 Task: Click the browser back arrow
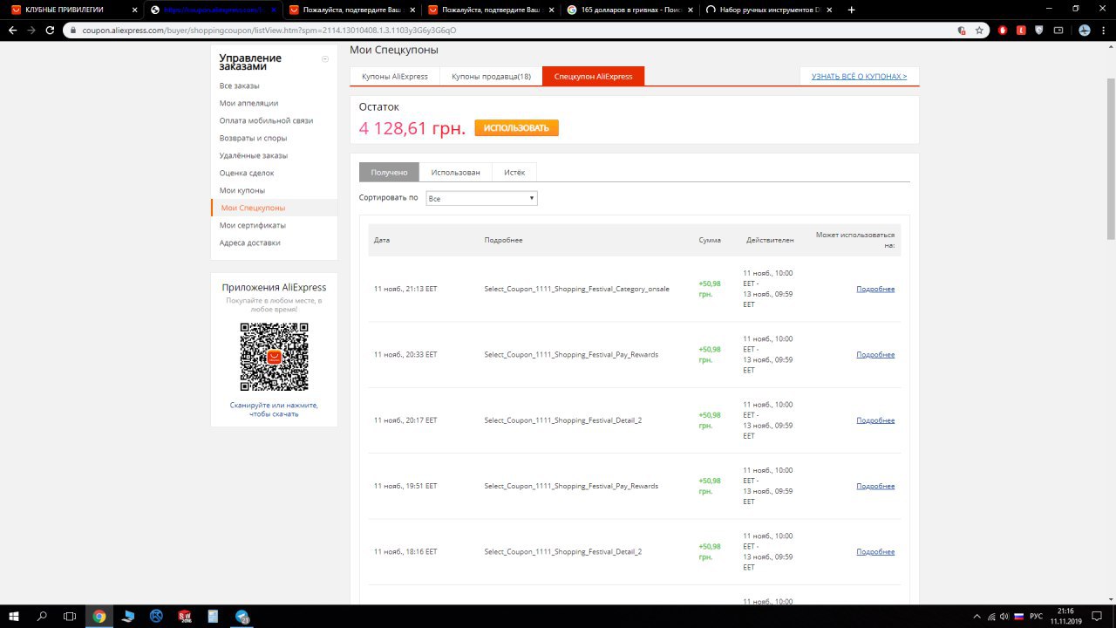tap(12, 30)
